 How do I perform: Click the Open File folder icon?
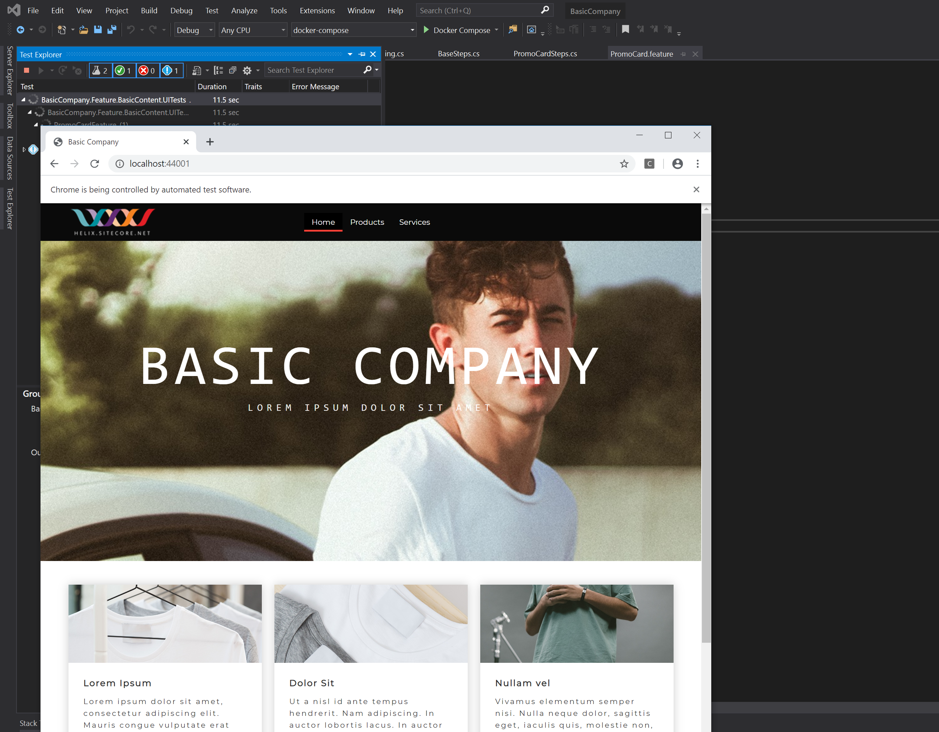84,30
